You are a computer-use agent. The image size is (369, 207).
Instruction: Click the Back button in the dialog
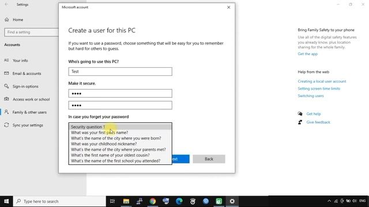coord(209,159)
